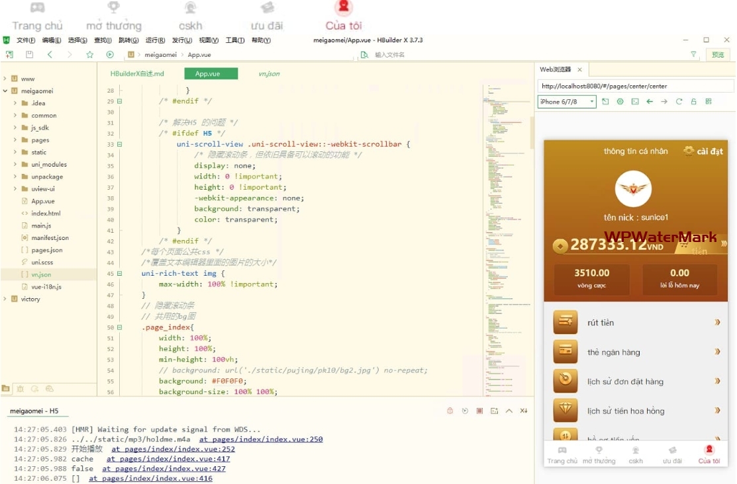This screenshot has height=484, width=737.
Task: Refresh the built-in web browser page
Action: 679,102
